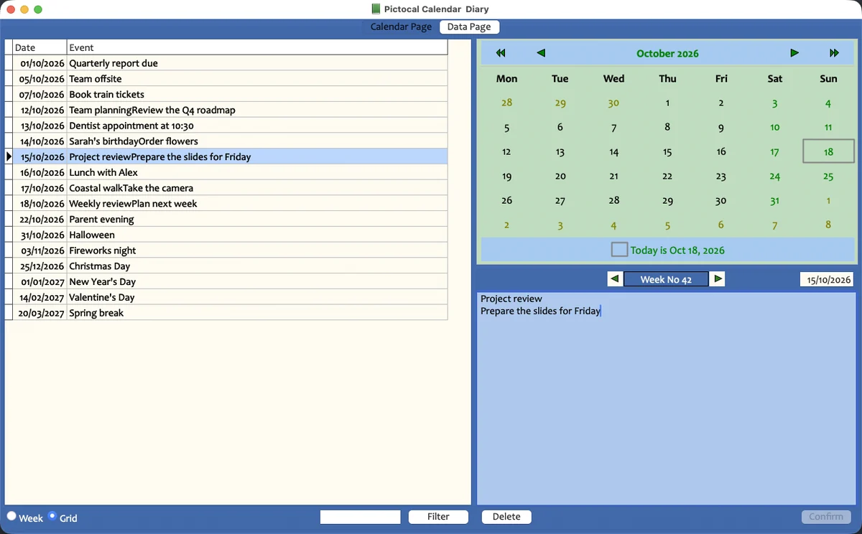Select day 13 in the October calendar
This screenshot has width=862, height=534.
(x=560, y=151)
